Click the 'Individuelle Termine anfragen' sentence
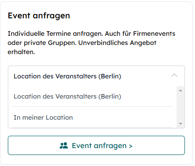Screen dimensions: 195x166 (x=56, y=33)
